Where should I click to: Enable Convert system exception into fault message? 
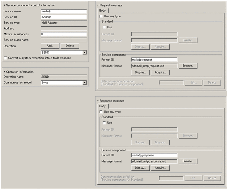tap(5, 58)
